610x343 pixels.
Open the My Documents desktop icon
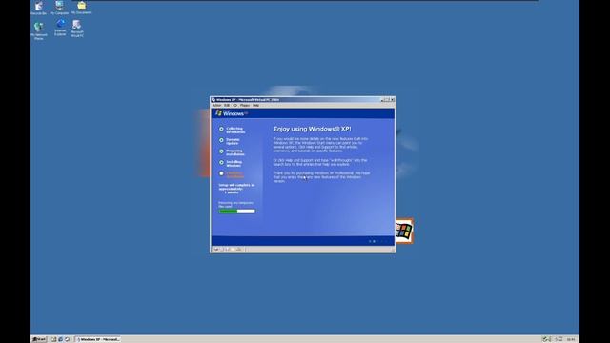tap(81, 8)
